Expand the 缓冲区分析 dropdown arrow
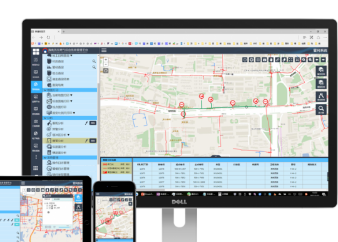 [x=69, y=135]
